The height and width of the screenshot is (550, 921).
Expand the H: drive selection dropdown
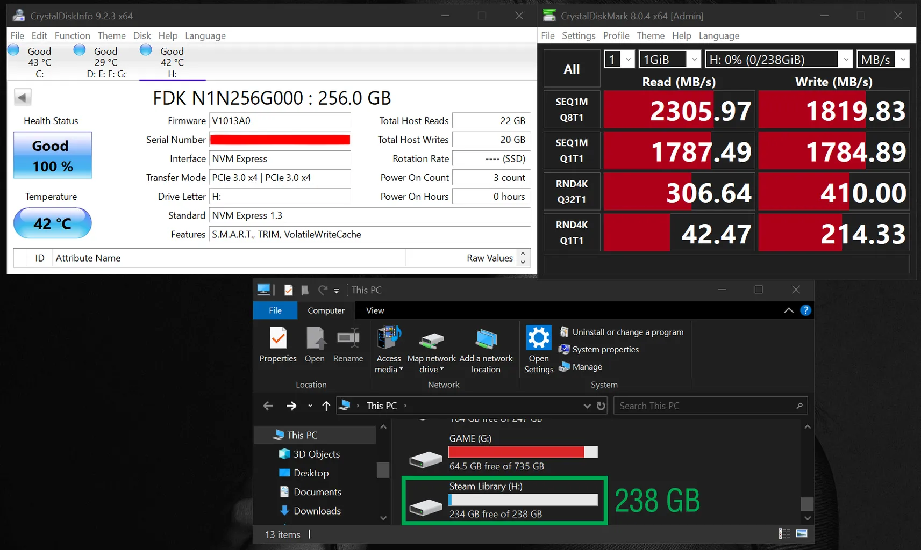pyautogui.click(x=779, y=59)
